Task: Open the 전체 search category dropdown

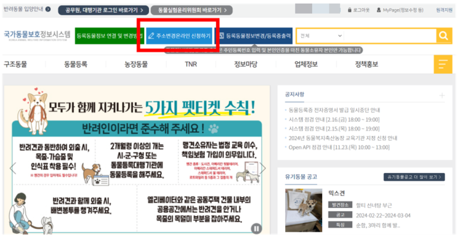Action: [x=320, y=36]
